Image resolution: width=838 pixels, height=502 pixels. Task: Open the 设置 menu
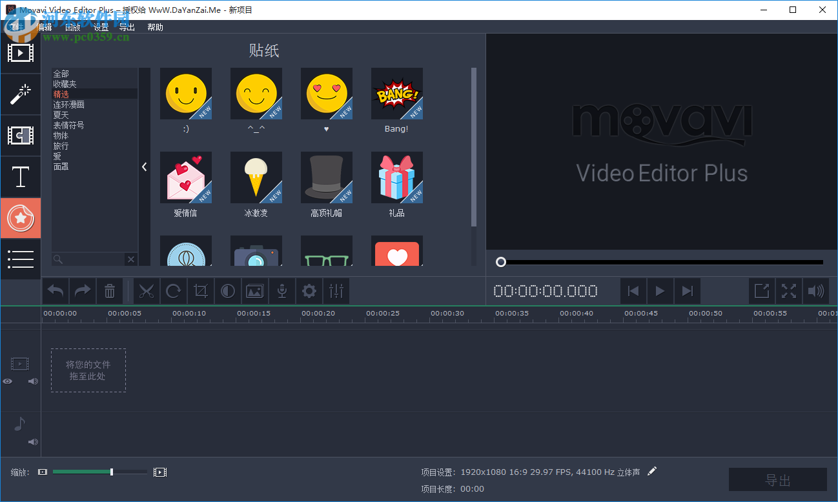[101, 27]
